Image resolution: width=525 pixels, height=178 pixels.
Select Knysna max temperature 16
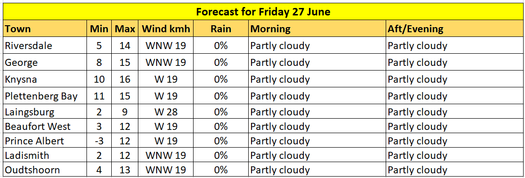coord(125,79)
